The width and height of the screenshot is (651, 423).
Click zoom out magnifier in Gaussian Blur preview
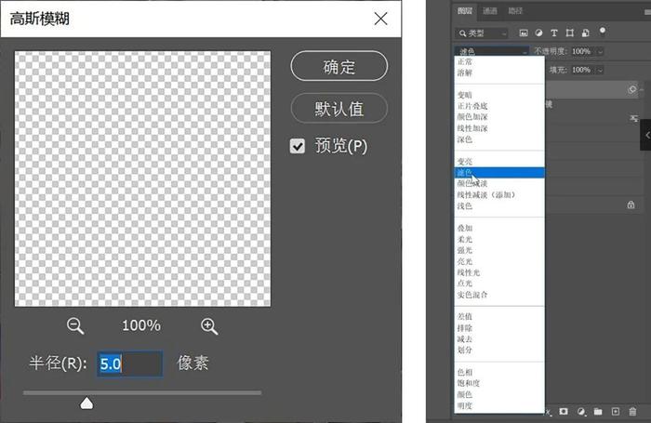point(75,326)
